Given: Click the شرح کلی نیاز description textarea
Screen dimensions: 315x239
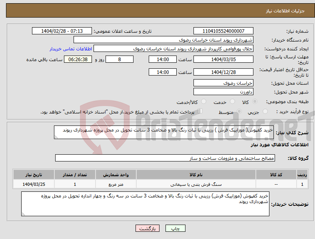Looking at the screenshot, I should tap(164, 132).
